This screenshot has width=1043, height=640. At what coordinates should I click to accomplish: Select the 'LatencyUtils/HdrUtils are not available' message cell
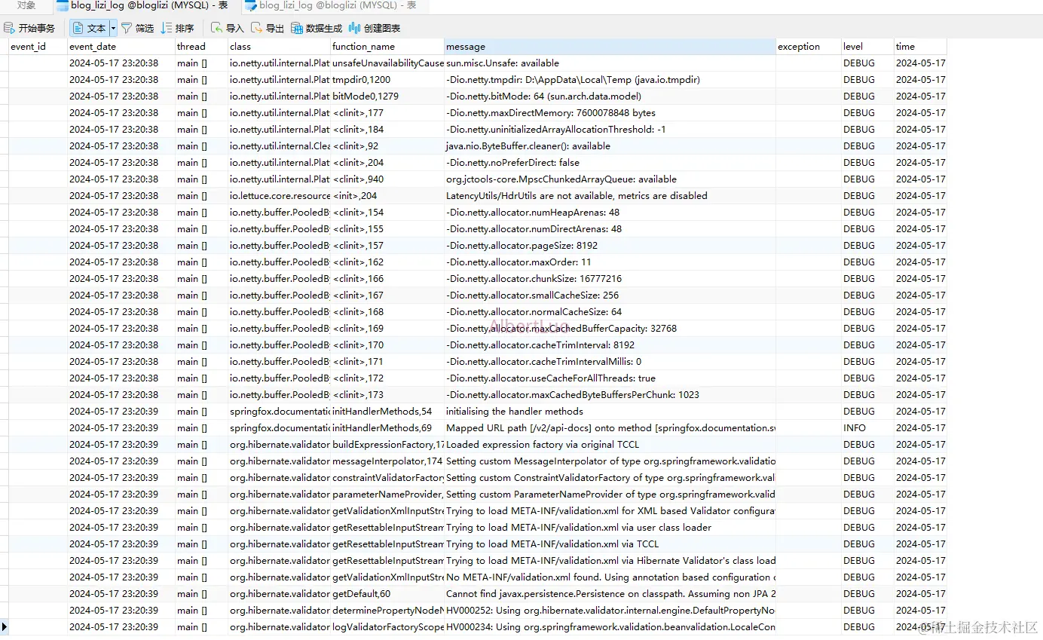coord(610,196)
